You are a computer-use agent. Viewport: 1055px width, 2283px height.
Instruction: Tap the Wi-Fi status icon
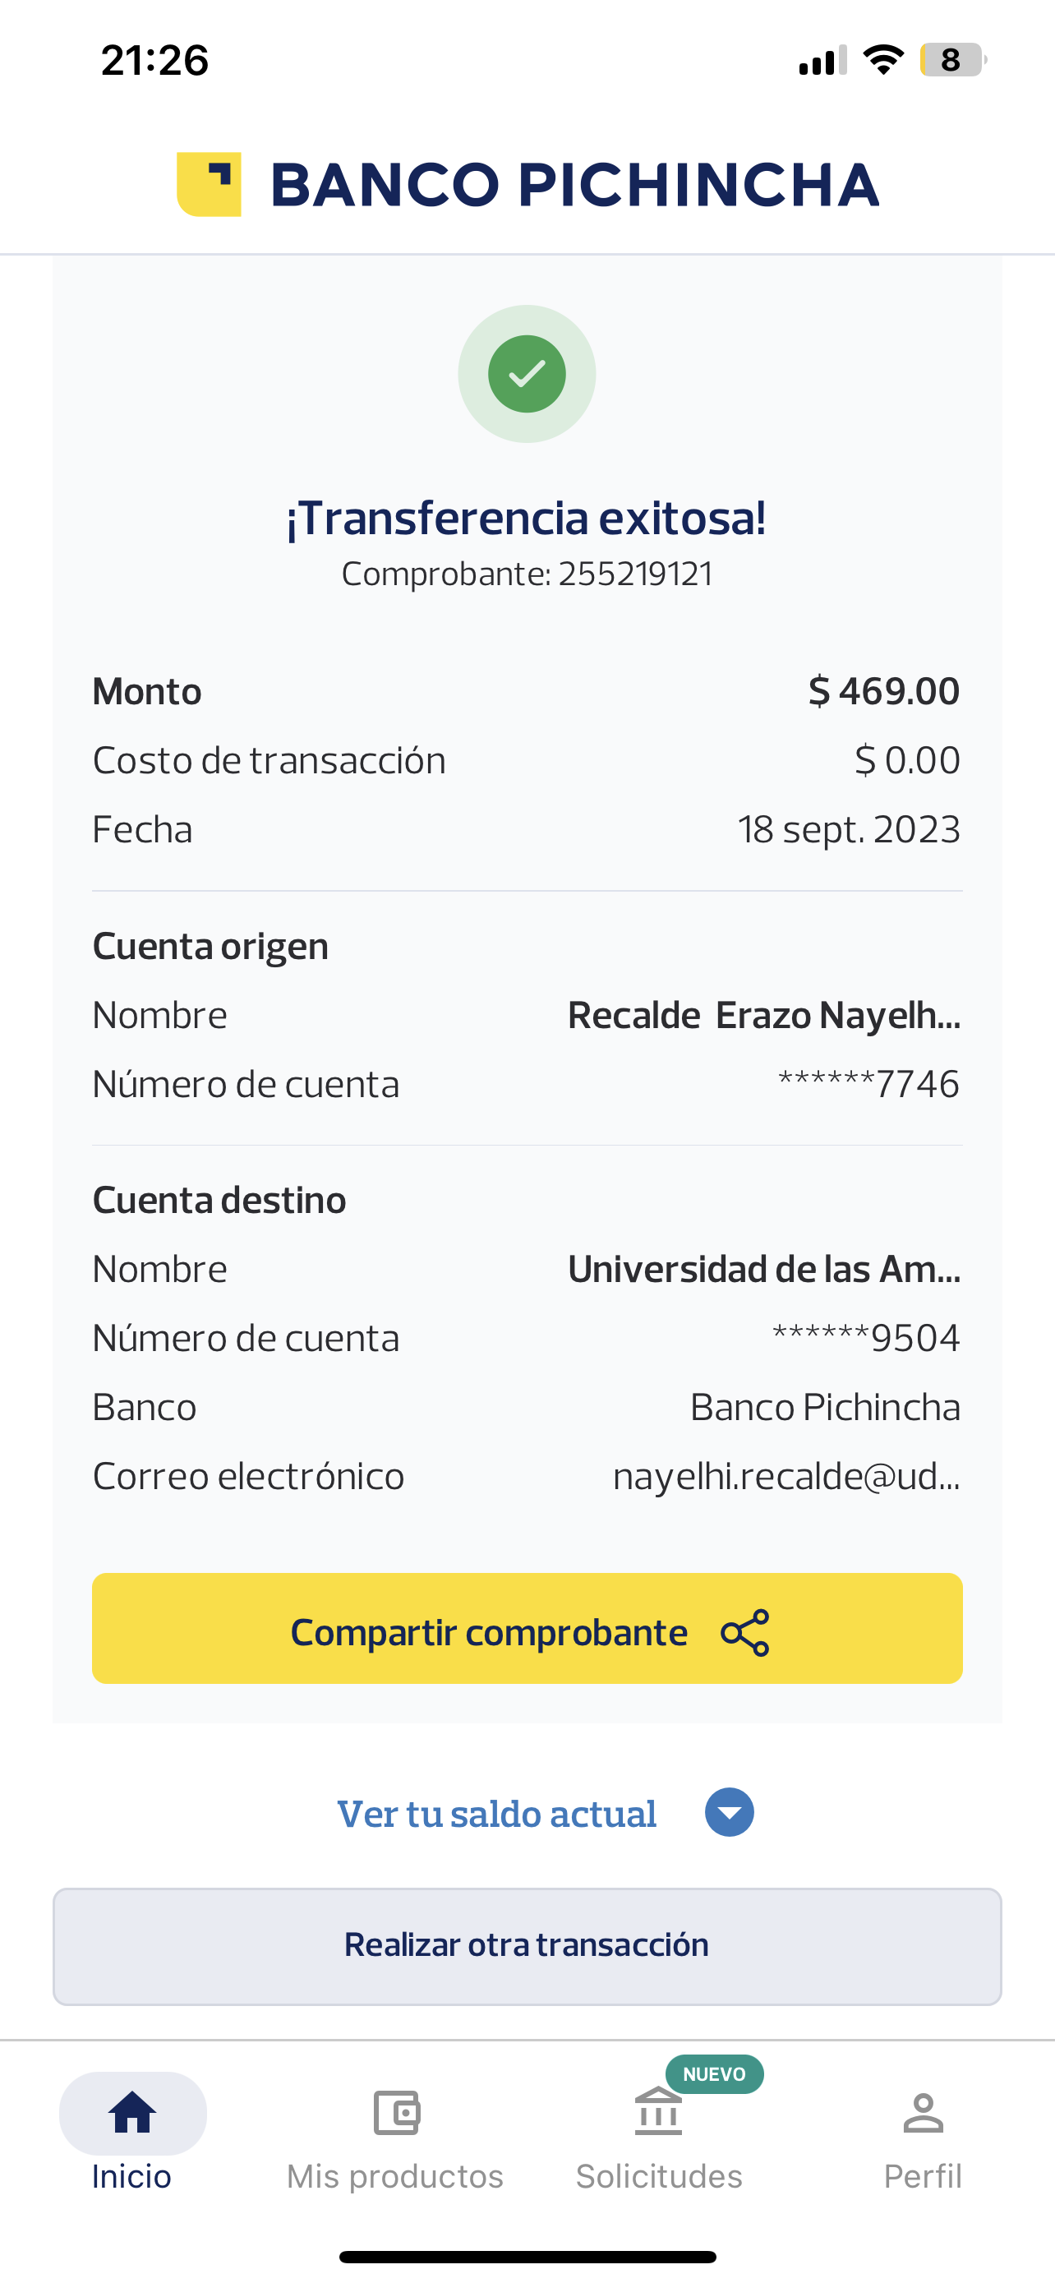coord(882,60)
